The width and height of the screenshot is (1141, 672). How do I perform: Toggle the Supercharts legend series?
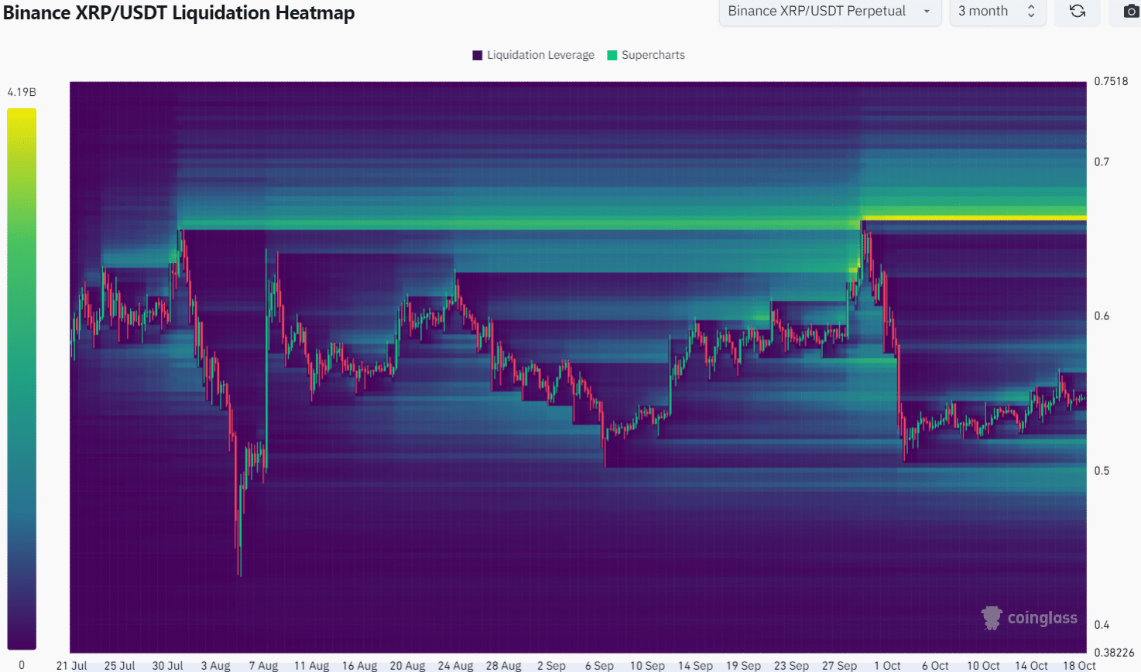[x=646, y=55]
